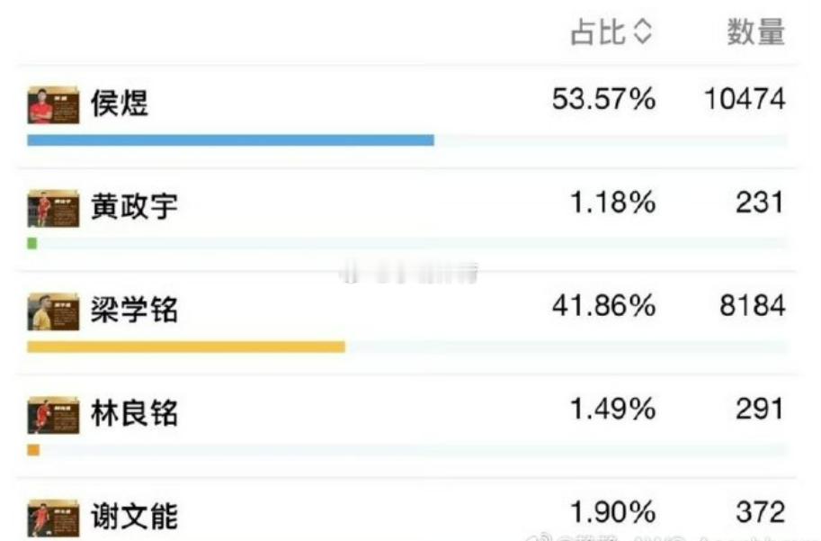Click 林良铭's avatar icon

pyautogui.click(x=52, y=416)
